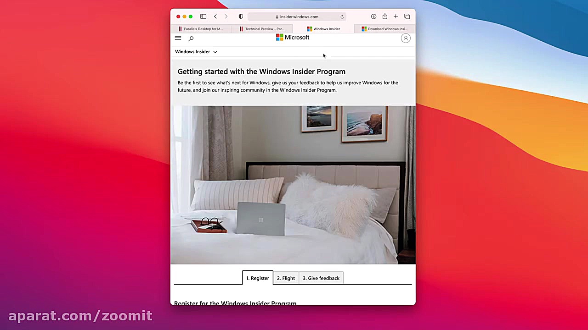This screenshot has height=330, width=588.
Task: Open the Share menu in Safari
Action: (384, 16)
